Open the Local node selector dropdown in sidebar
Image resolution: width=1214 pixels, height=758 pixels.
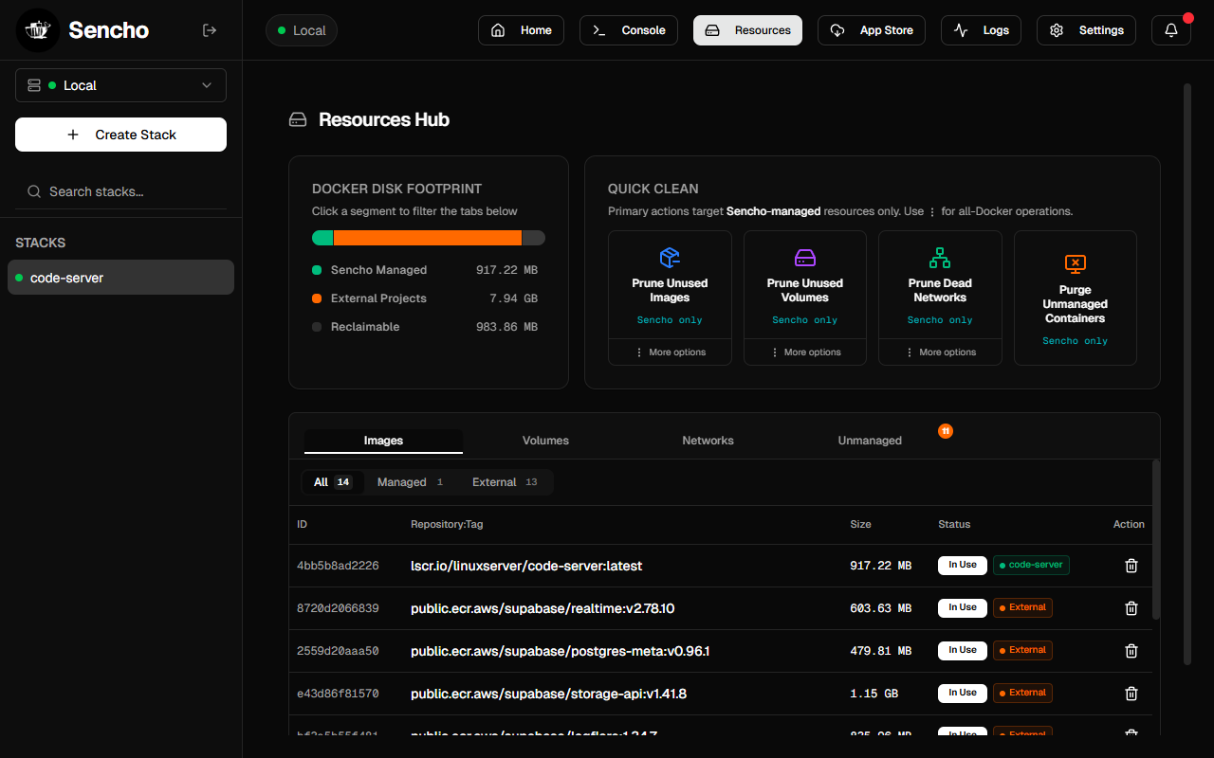click(x=120, y=85)
